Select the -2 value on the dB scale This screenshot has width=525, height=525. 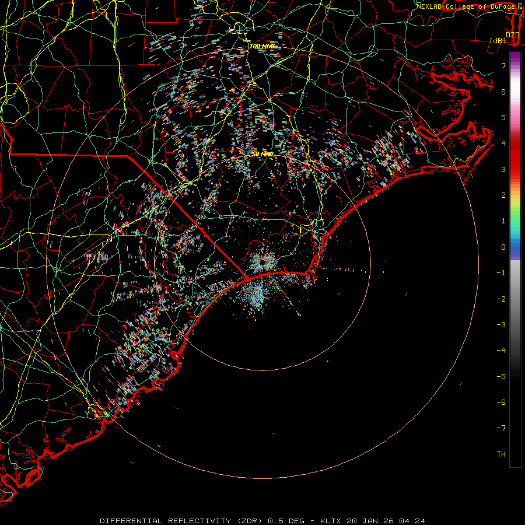501,299
